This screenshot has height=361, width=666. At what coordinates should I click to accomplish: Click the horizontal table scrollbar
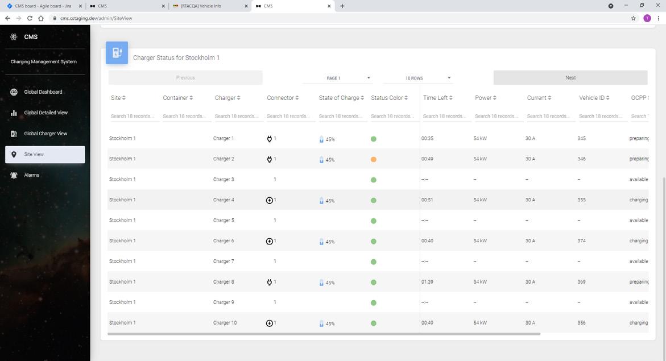click(x=323, y=334)
